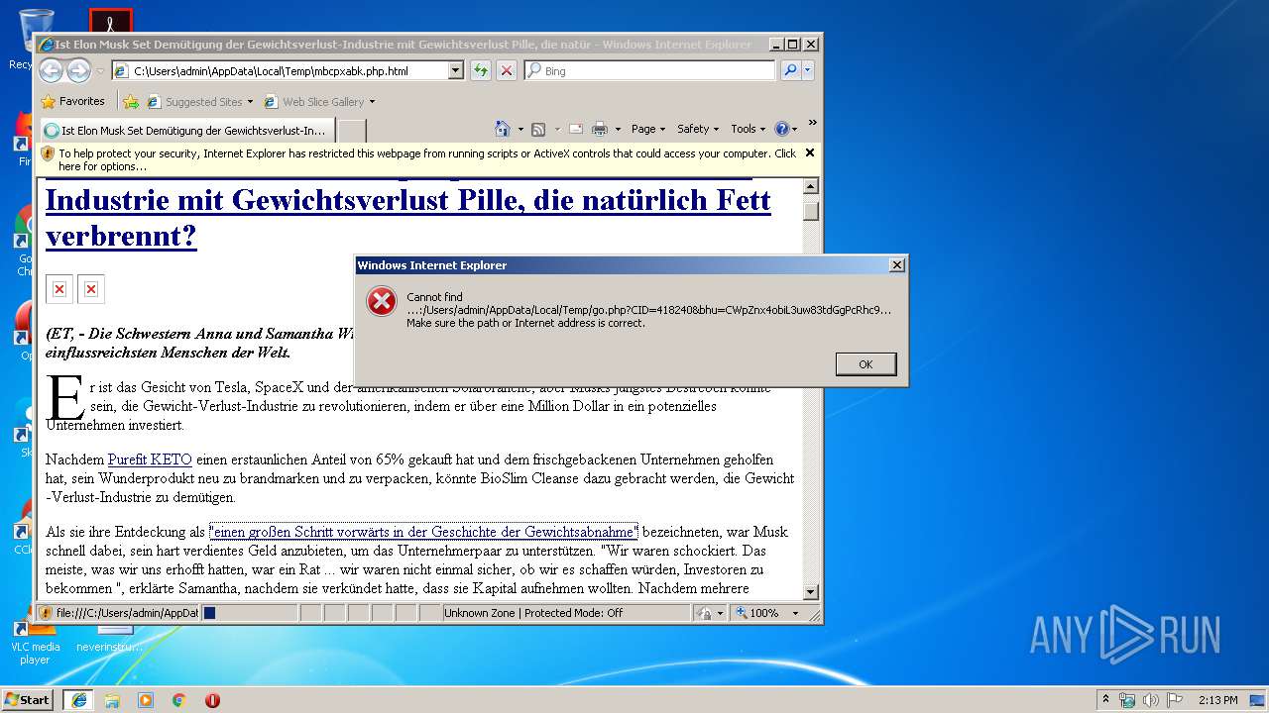The width and height of the screenshot is (1269, 713).
Task: Open Web Slice Gallery on the favorites bar
Action: (319, 101)
